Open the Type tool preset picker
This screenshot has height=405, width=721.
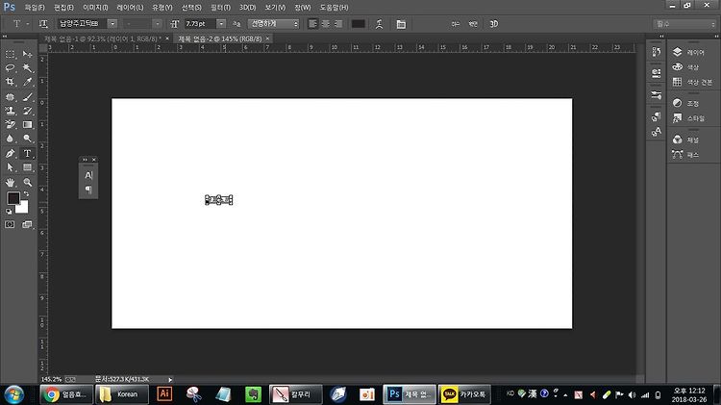[x=20, y=24]
